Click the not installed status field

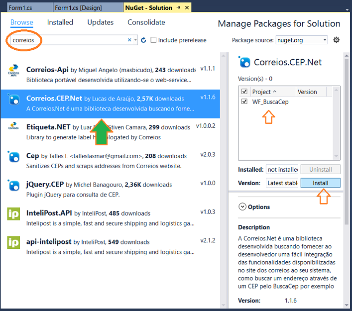pyautogui.click(x=282, y=169)
